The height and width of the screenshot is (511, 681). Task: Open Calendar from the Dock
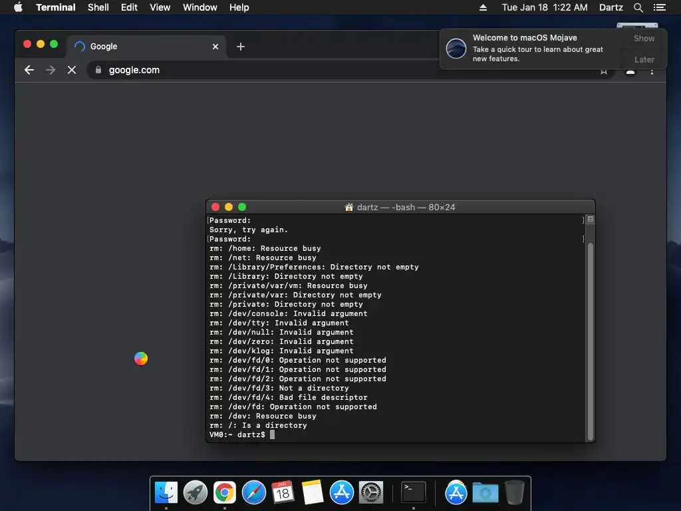(283, 493)
